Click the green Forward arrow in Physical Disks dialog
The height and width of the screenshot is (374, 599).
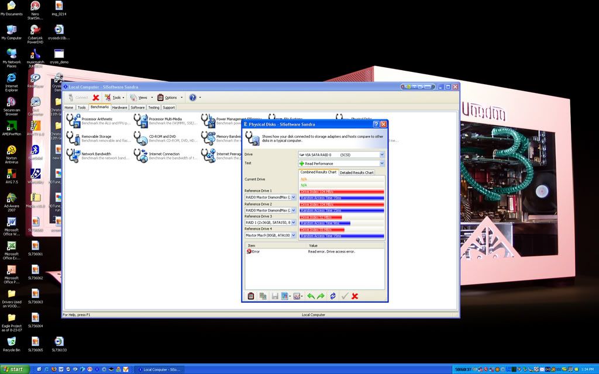coord(321,296)
